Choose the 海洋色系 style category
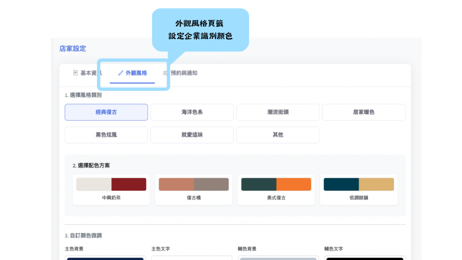462x260 pixels. (192, 112)
